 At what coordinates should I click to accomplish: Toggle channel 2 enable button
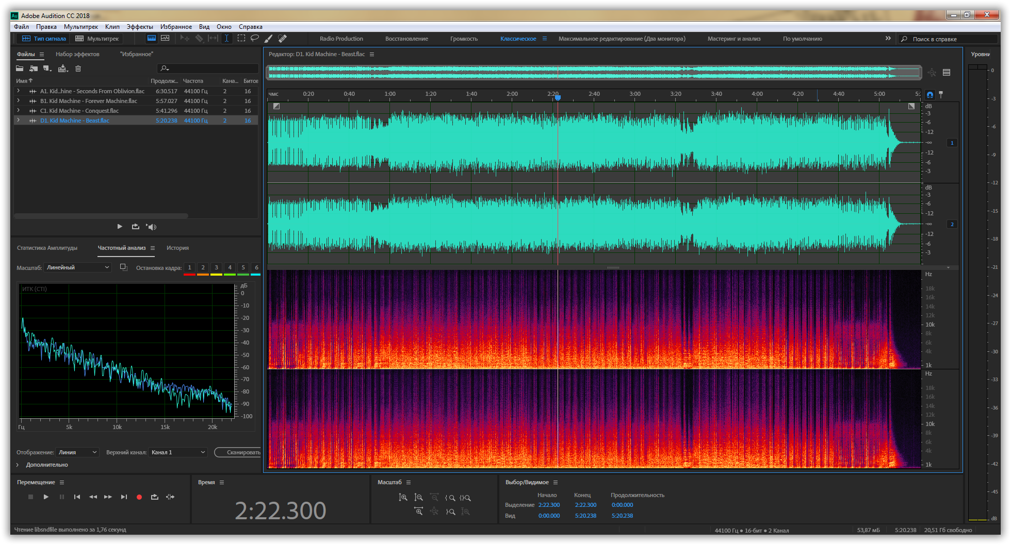tap(952, 224)
